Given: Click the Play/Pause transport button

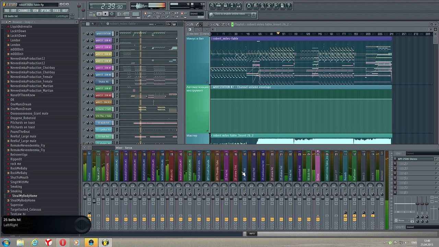Looking at the screenshot, I should coord(99,14).
